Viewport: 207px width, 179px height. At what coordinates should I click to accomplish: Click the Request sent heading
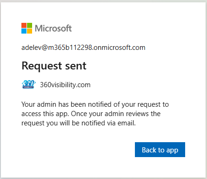pos(54,66)
